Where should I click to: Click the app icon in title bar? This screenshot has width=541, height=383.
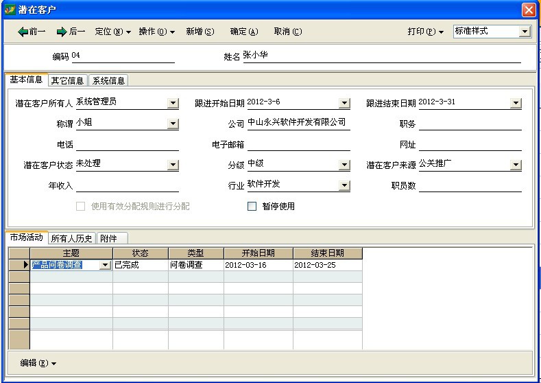pyautogui.click(x=10, y=10)
